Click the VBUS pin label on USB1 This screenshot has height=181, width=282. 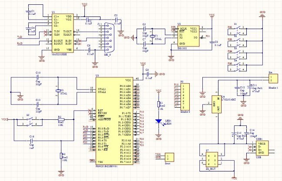[x=262, y=144]
